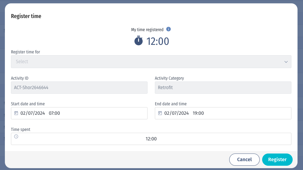This screenshot has width=303, height=170.
Task: Click the Start date and time label
Action: (28, 104)
